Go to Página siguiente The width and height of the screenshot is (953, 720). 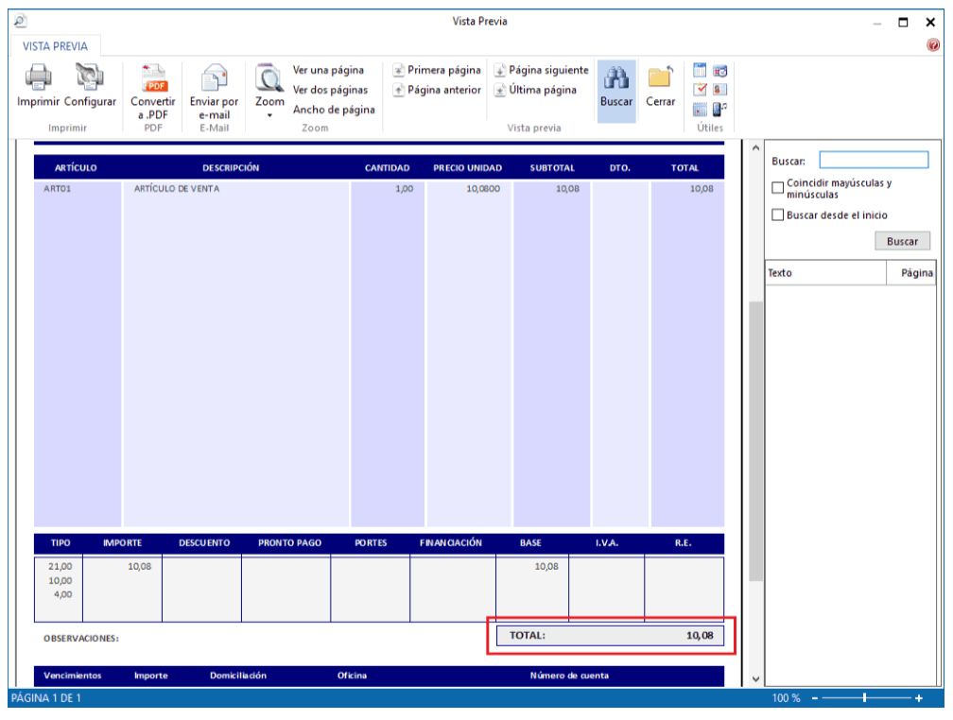click(x=542, y=70)
